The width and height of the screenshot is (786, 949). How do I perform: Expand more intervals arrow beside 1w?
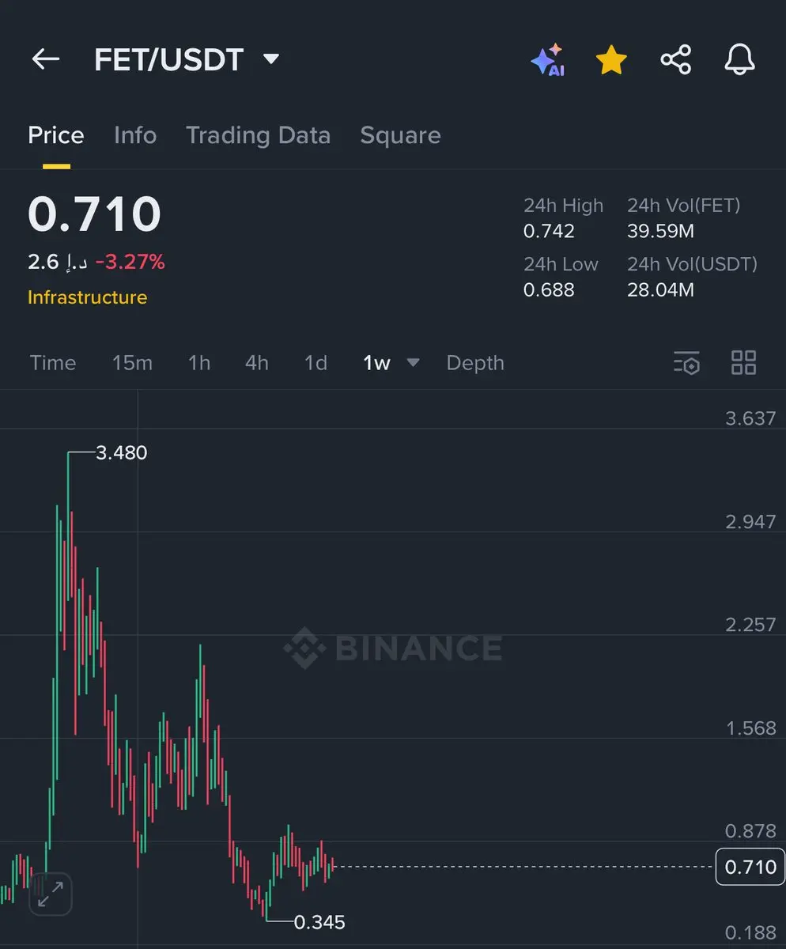(413, 363)
